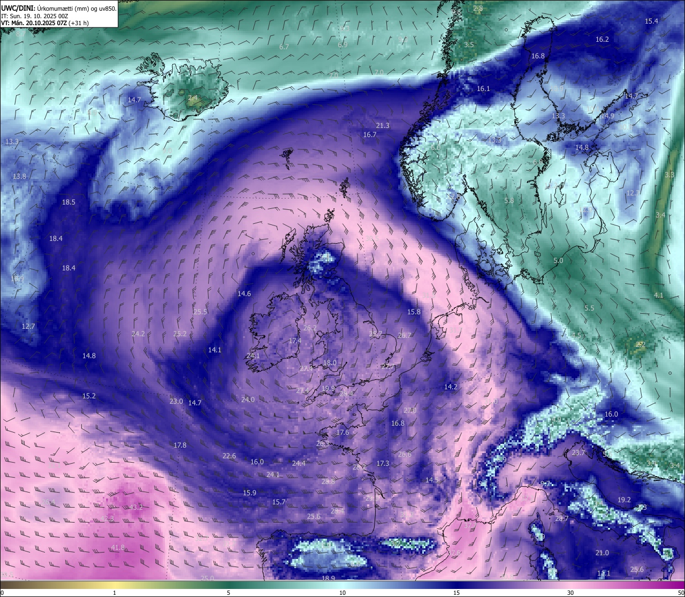Click the 23.7 precipitation value
685x597 pixels.
point(579,452)
